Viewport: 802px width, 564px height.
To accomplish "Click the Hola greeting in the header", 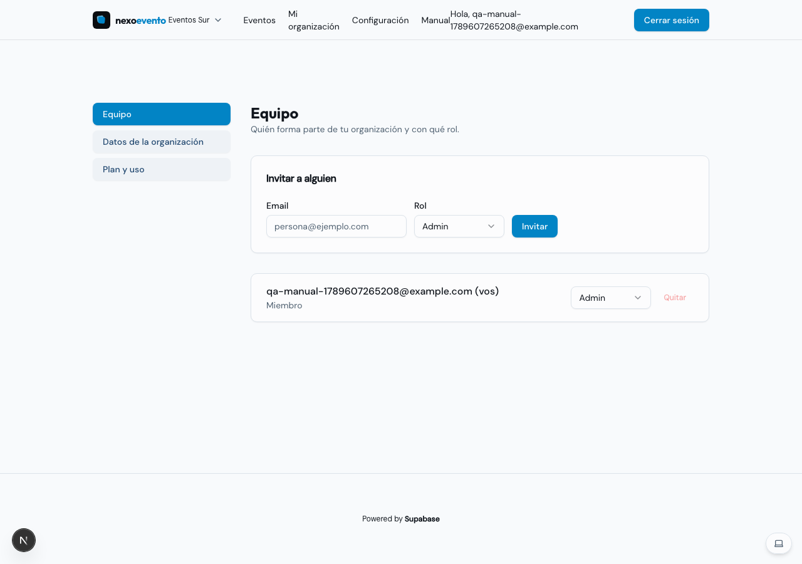I will pos(514,20).
